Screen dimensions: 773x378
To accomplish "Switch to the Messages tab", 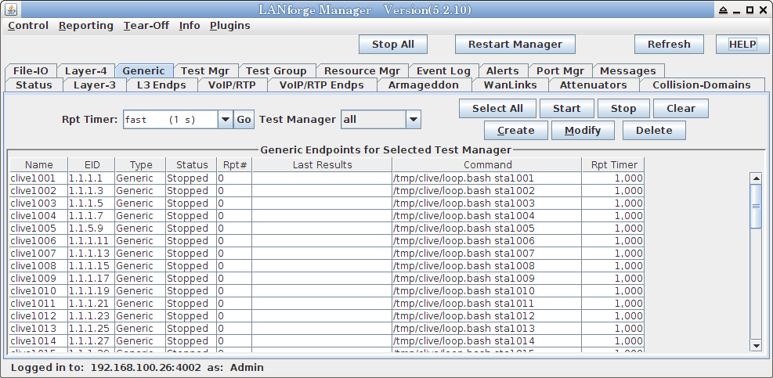I will 628,71.
